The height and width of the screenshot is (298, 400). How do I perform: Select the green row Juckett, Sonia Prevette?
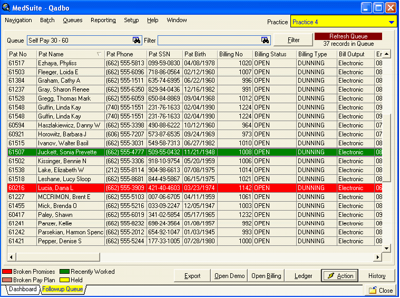[194, 152]
